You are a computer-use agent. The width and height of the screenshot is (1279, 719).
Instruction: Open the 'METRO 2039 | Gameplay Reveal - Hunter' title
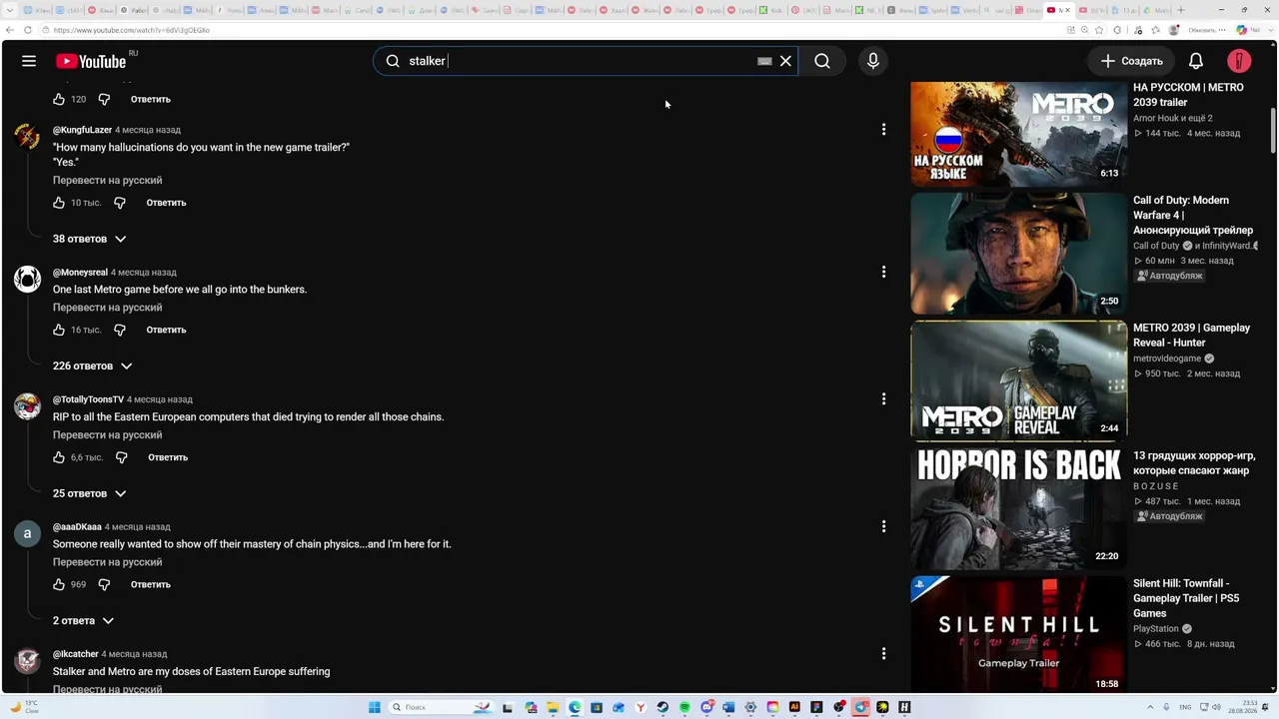(1191, 336)
